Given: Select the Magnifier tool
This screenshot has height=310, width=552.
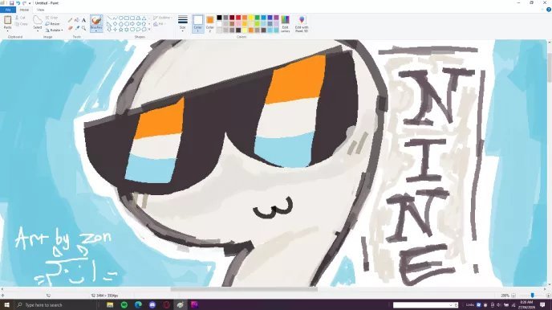Looking at the screenshot, I should (x=83, y=28).
